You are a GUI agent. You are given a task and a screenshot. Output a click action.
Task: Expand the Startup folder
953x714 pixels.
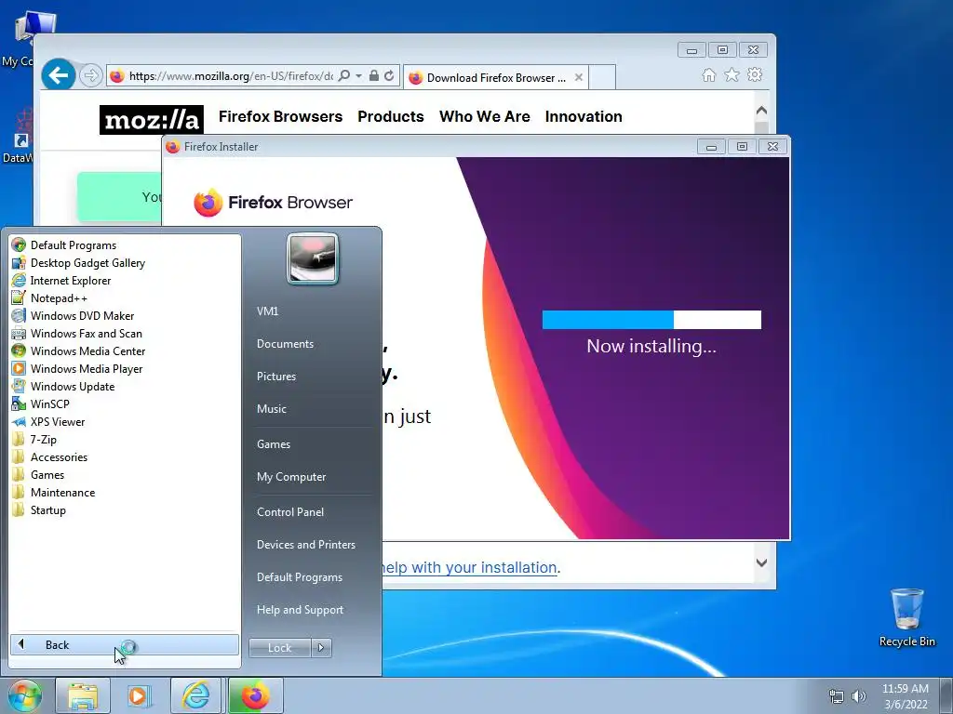pyautogui.click(x=39, y=509)
